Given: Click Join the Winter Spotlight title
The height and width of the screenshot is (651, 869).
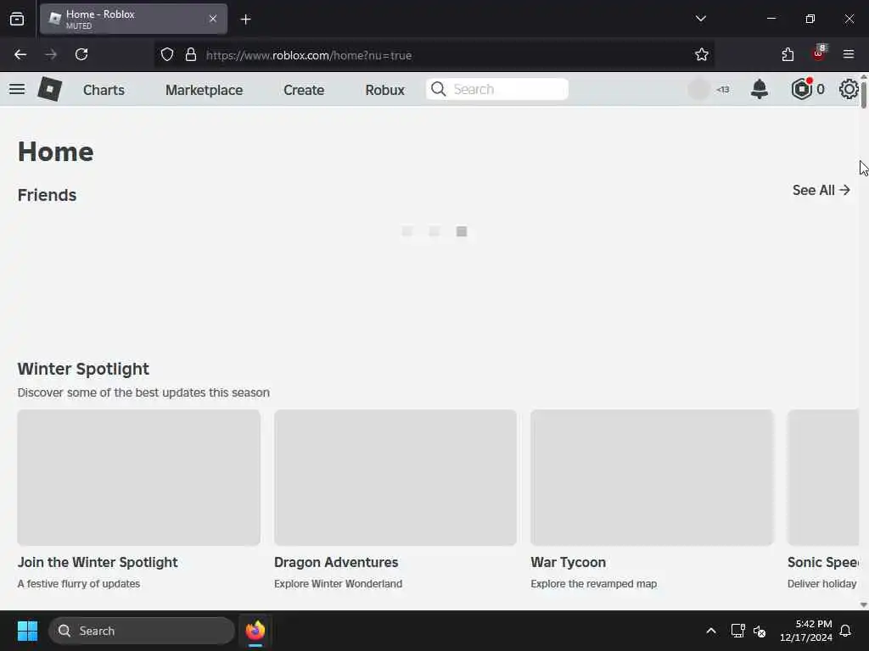Looking at the screenshot, I should [98, 563].
